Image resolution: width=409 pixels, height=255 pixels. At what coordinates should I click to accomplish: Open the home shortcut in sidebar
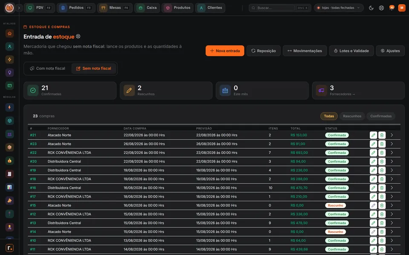click(x=10, y=33)
